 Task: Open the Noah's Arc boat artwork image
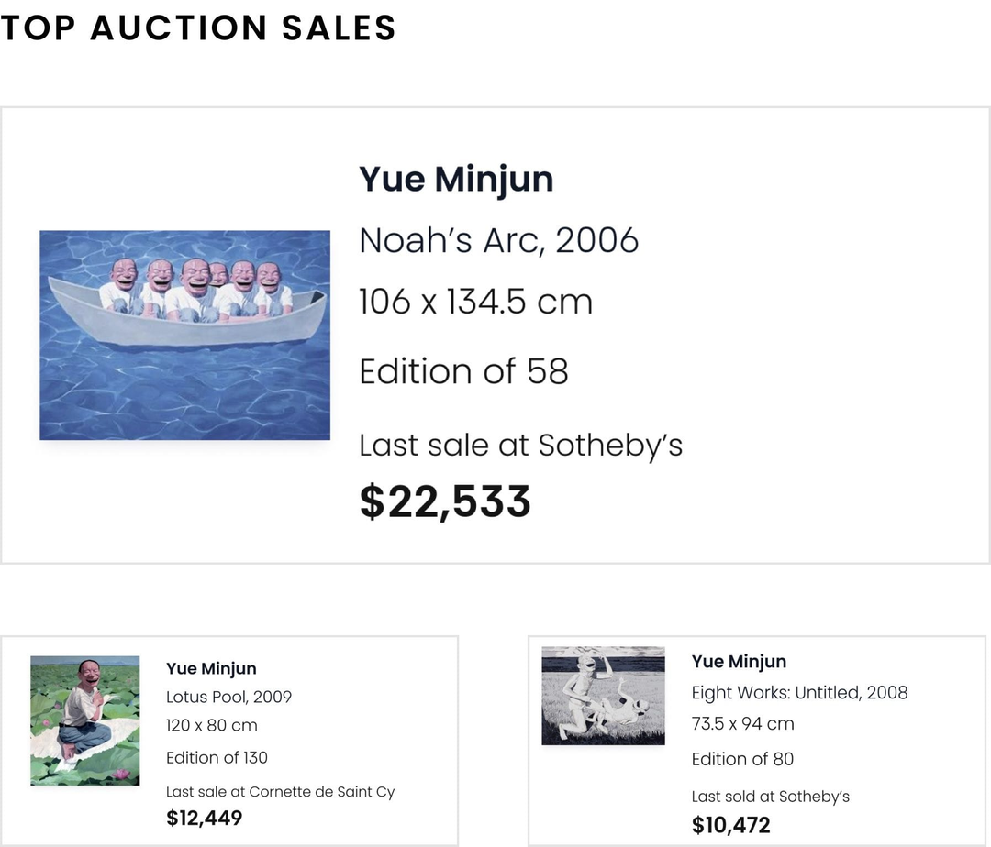coord(184,335)
